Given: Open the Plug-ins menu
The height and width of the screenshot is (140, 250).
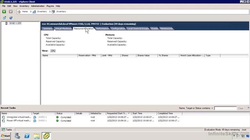Looking at the screenshot, I should click(x=50, y=6).
